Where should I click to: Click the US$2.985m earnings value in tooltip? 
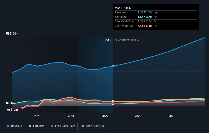[x=145, y=17]
